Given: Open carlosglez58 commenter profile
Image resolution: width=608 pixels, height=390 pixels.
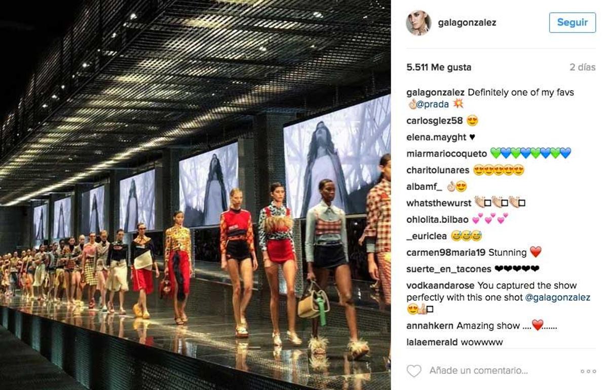Looking at the screenshot, I should (435, 121).
